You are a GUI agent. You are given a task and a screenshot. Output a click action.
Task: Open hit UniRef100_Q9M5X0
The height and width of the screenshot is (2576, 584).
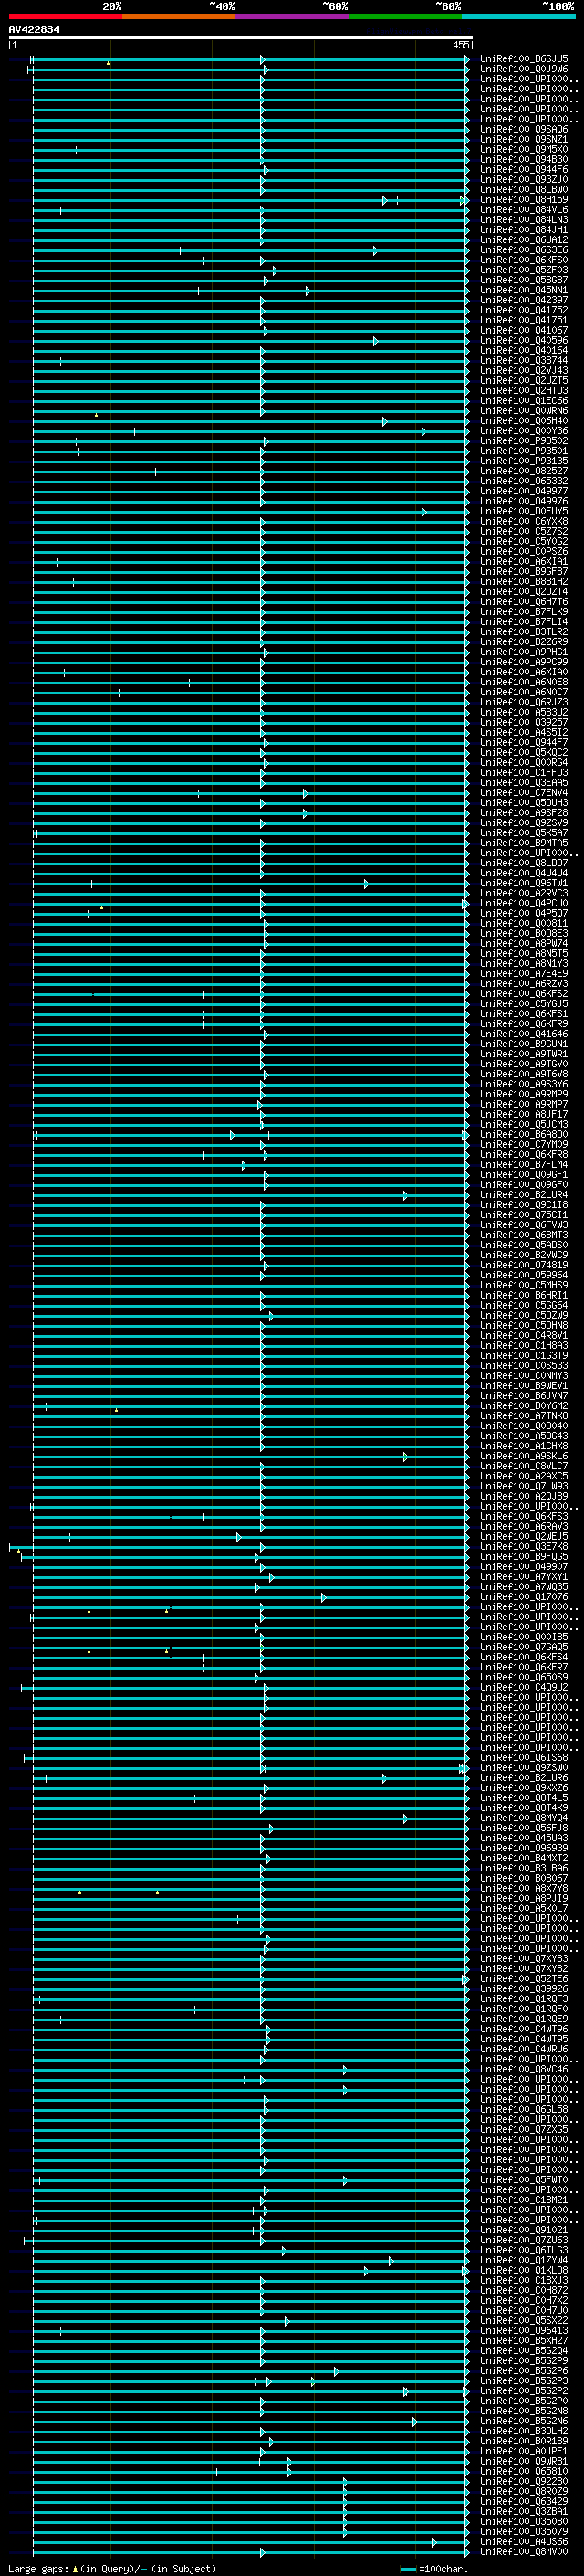pyautogui.click(x=524, y=150)
